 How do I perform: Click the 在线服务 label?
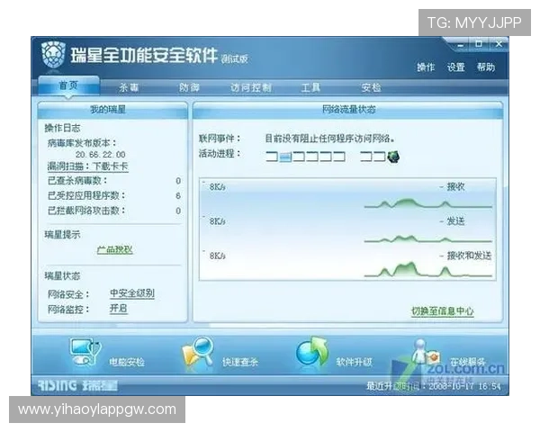point(467,362)
